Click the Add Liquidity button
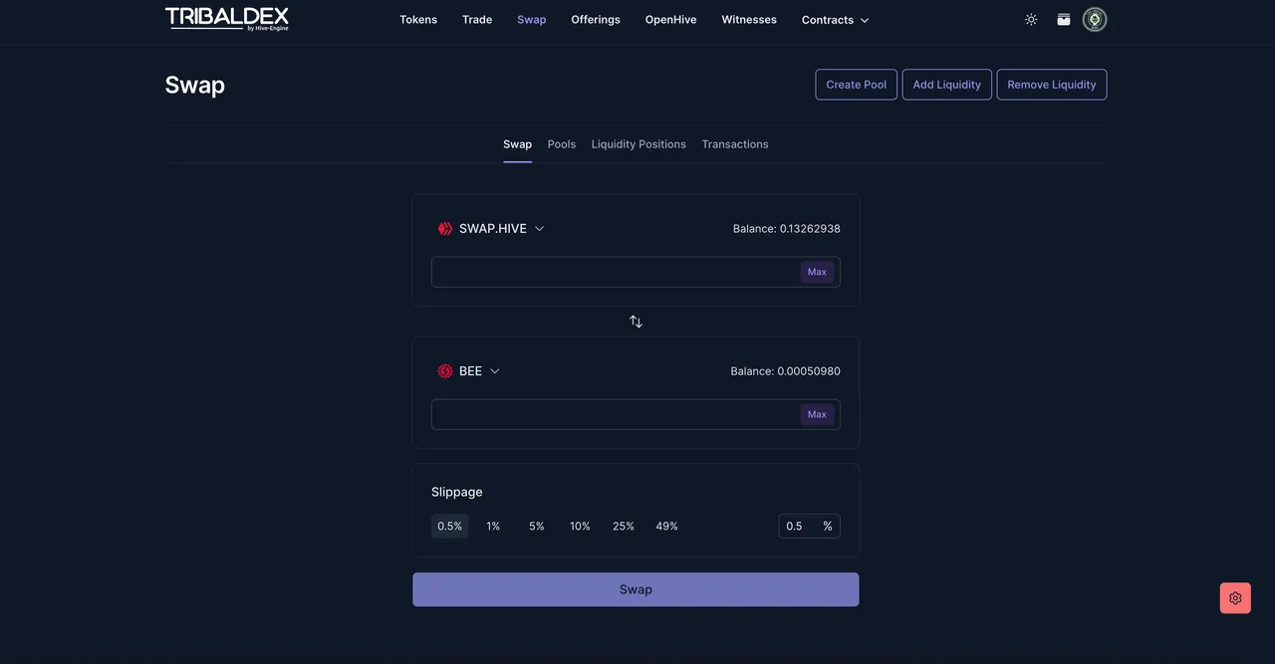 pyautogui.click(x=947, y=85)
